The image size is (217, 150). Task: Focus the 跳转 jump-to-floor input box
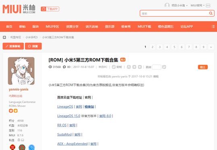click(x=156, y=67)
